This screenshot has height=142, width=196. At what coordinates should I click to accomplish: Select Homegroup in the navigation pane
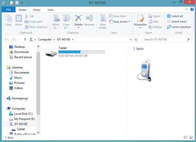[x=17, y=98]
